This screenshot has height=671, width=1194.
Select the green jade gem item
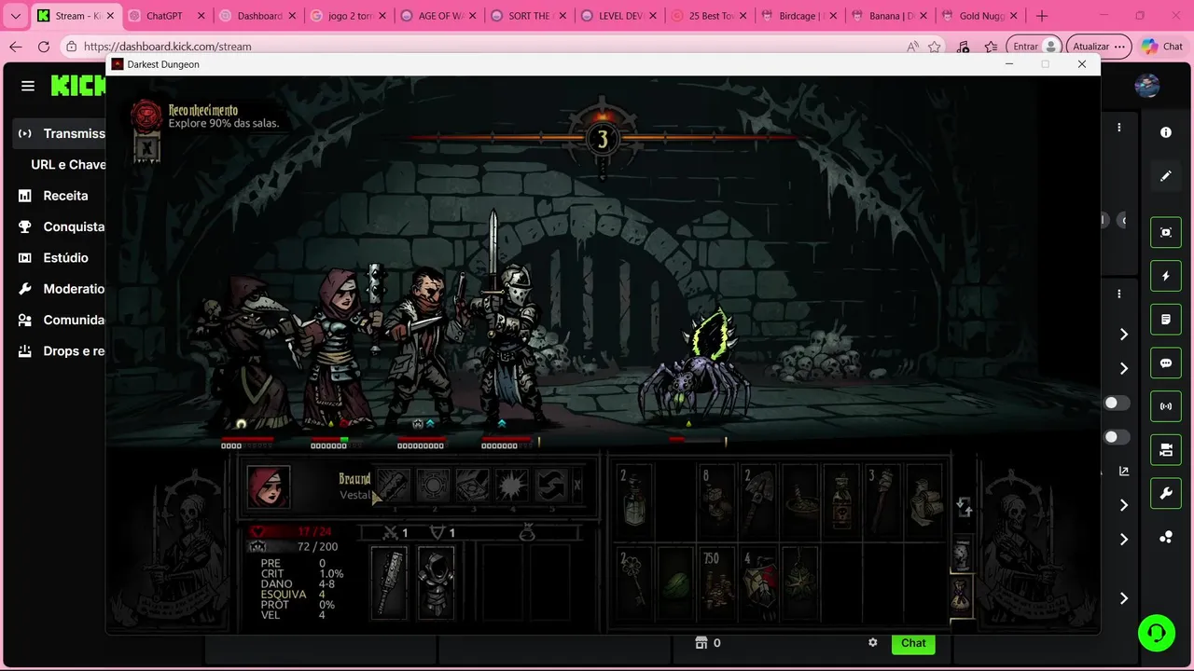pyautogui.click(x=675, y=582)
